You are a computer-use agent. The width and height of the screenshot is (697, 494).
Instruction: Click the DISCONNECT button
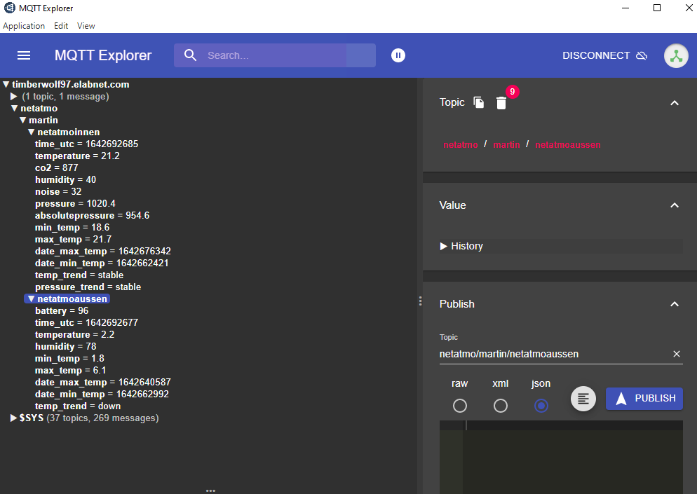tap(604, 55)
